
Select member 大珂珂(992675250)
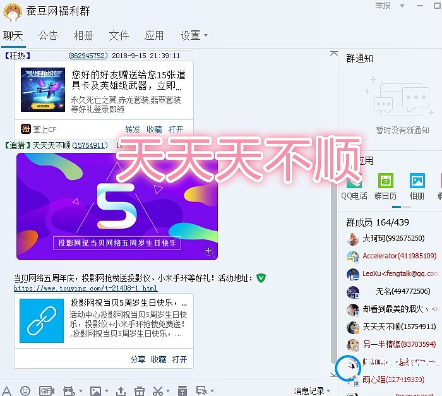tap(392, 238)
